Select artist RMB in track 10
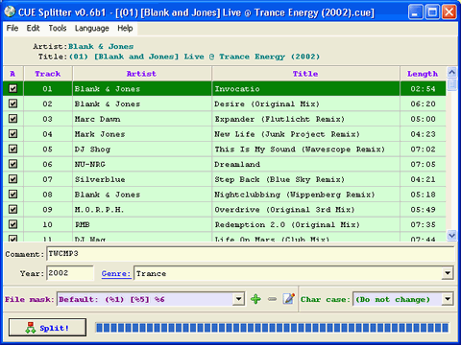This screenshot has width=461, height=345. click(x=83, y=224)
